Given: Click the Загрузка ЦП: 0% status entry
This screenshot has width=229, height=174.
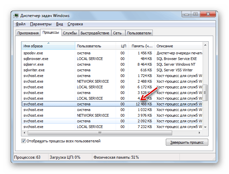Looking at the screenshot, I should [65, 157].
